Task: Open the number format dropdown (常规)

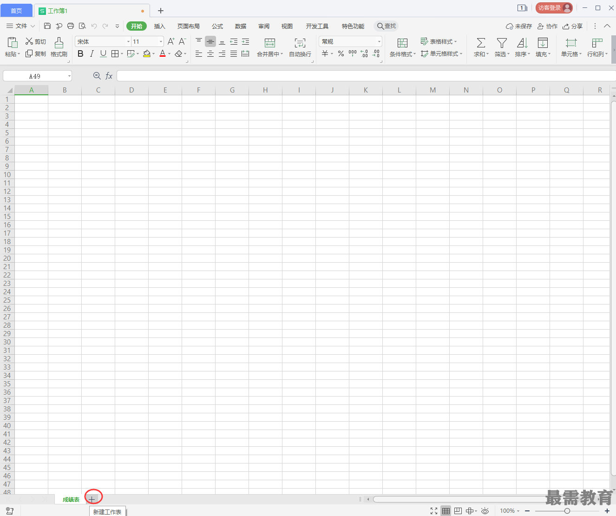Action: point(379,42)
